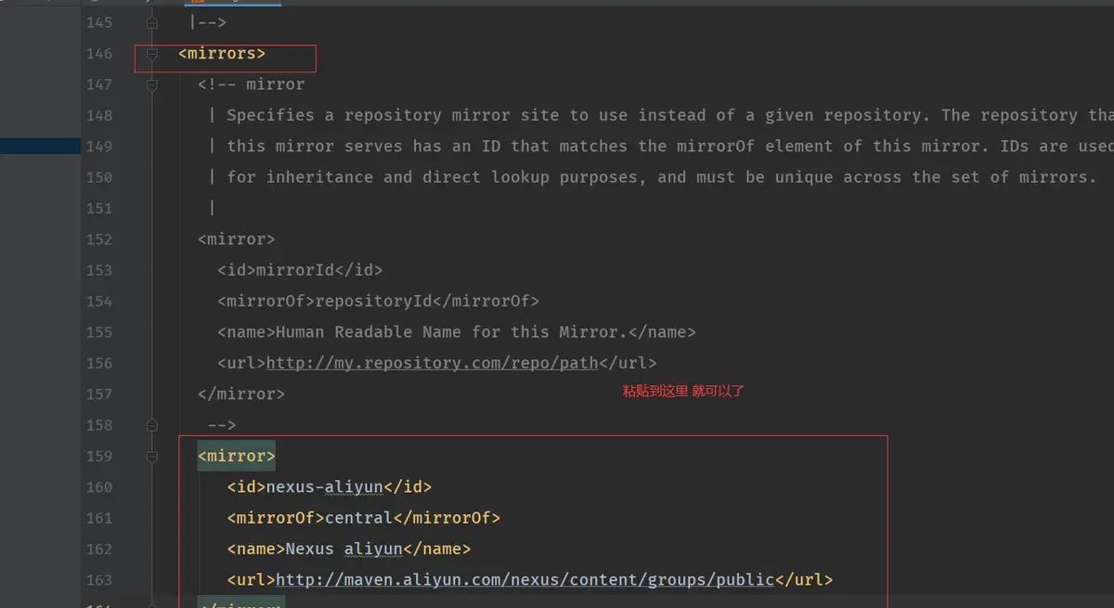Click the blue icon in the top bar

pyautogui.click(x=95, y=3)
